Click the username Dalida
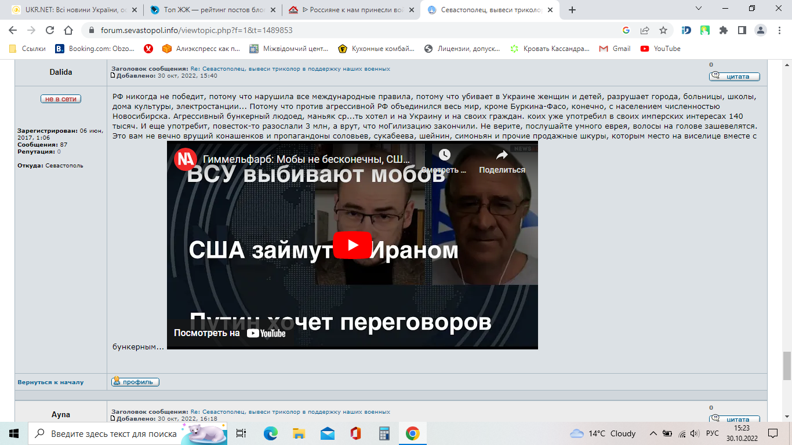 click(x=61, y=72)
